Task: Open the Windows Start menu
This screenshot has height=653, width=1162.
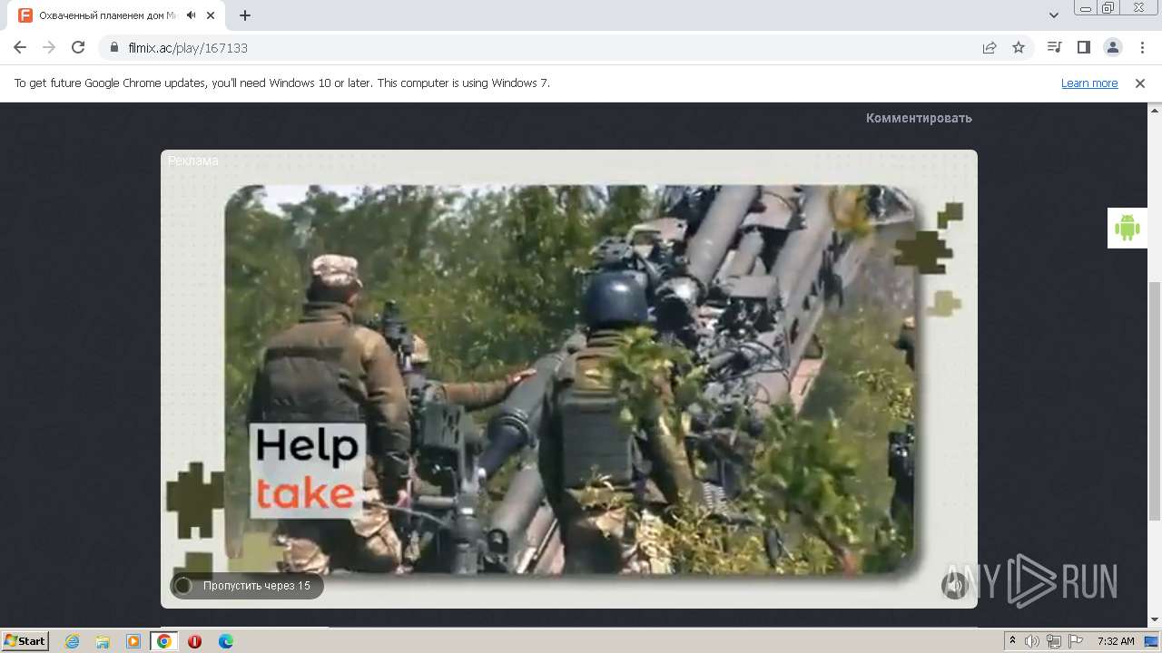Action: click(25, 640)
